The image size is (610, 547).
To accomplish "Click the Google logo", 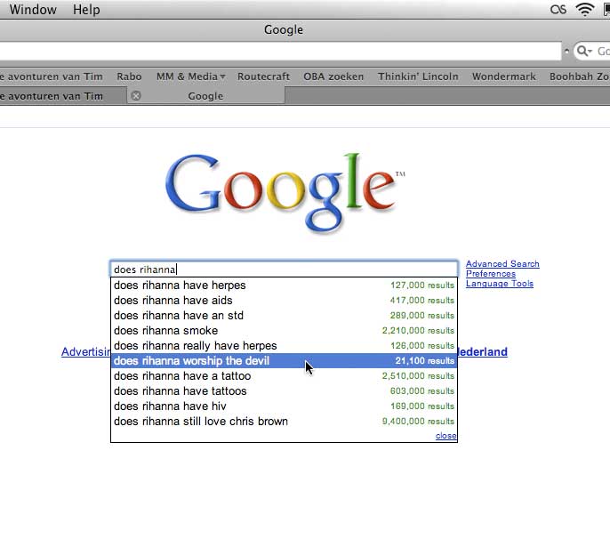I will tap(285, 193).
